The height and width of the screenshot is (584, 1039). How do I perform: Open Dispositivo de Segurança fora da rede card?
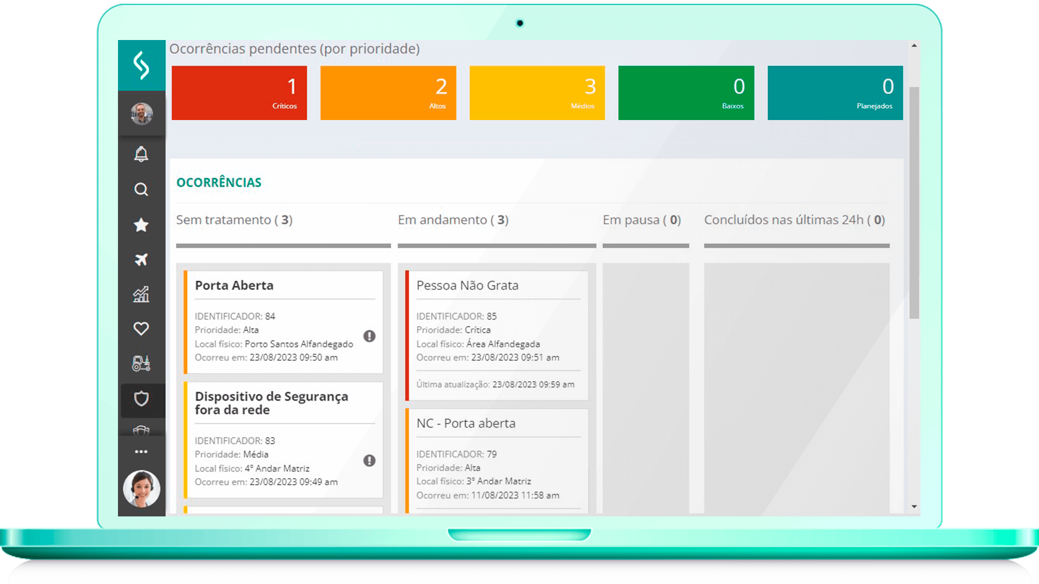(x=284, y=440)
